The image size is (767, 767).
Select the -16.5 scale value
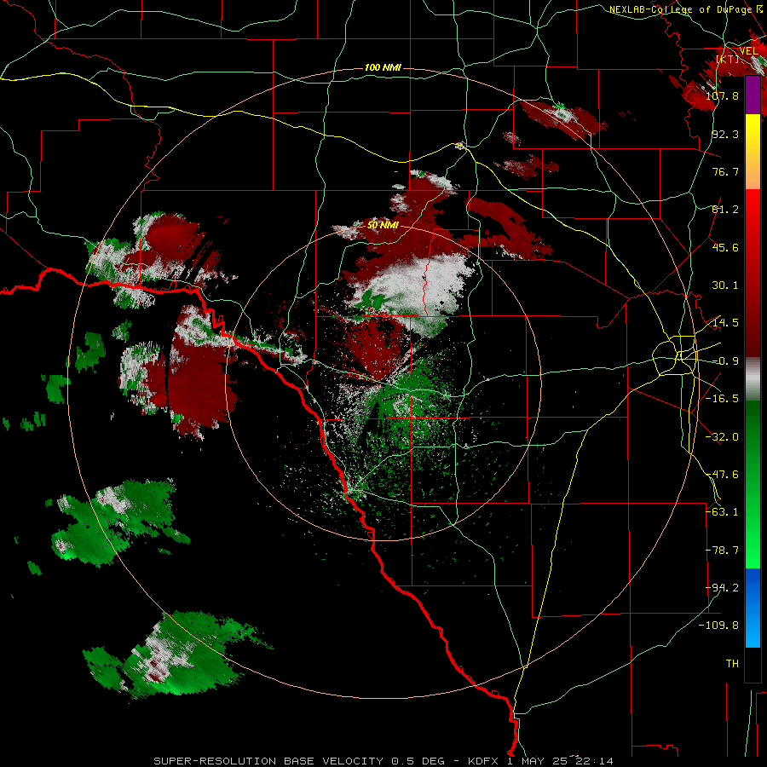722,399
